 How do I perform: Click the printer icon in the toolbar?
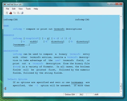(x=22, y=13)
